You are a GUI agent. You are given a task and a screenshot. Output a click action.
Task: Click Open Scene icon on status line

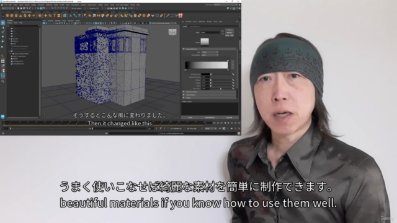tap(21, 8)
